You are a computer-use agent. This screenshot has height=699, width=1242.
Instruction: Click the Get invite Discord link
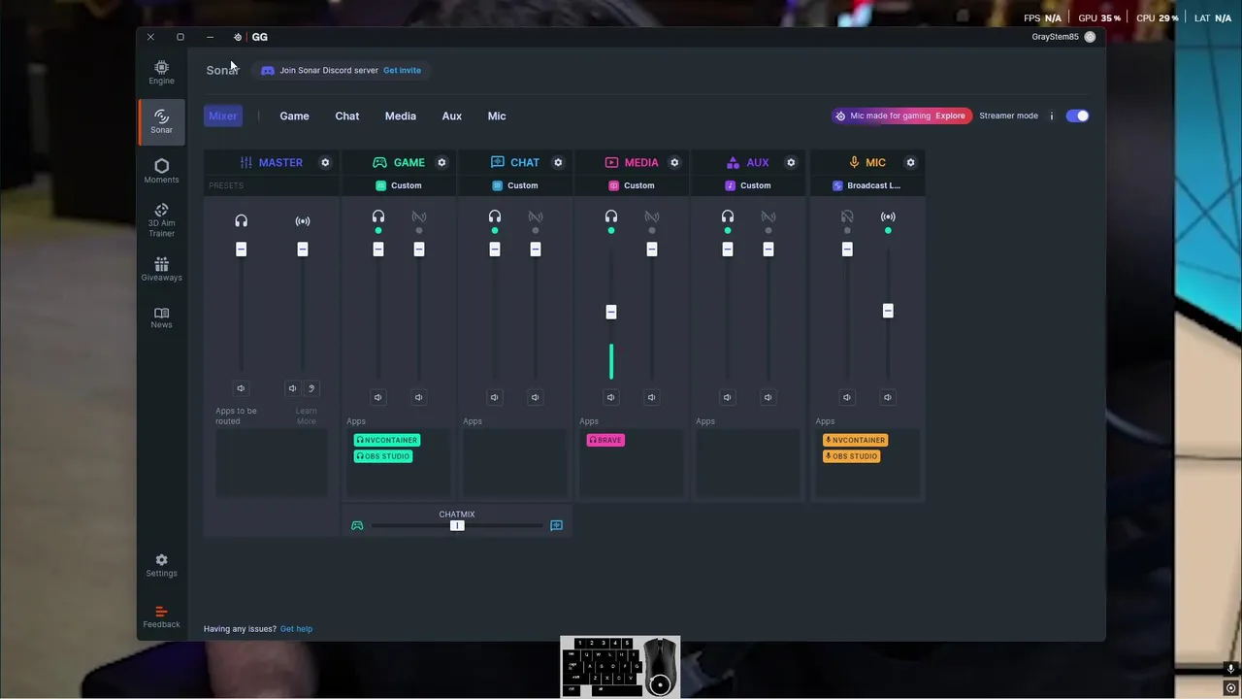point(402,70)
